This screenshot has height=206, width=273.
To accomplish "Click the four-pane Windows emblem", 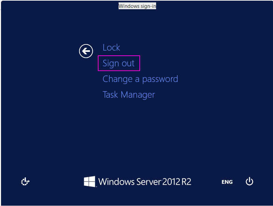I will (90, 181).
